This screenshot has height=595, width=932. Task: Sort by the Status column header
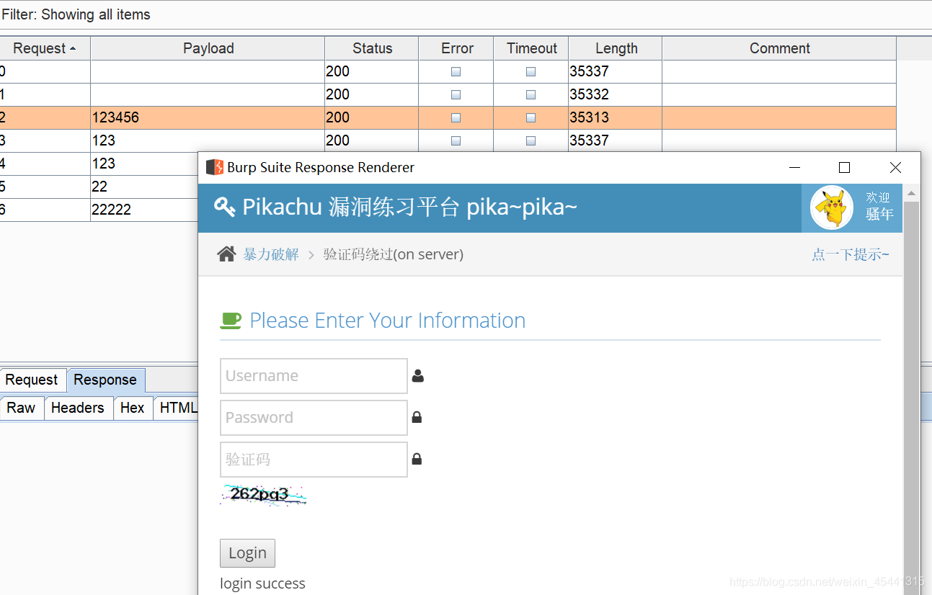coord(372,48)
